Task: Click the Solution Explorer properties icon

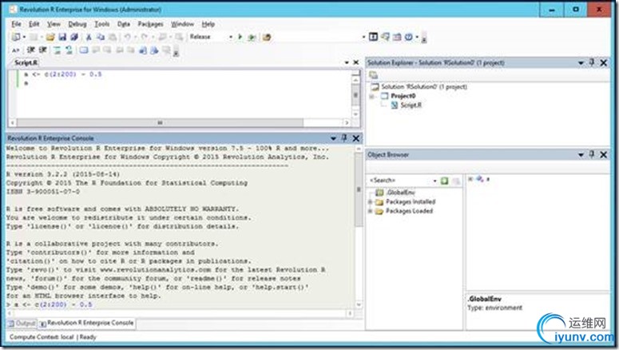Action: click(374, 75)
